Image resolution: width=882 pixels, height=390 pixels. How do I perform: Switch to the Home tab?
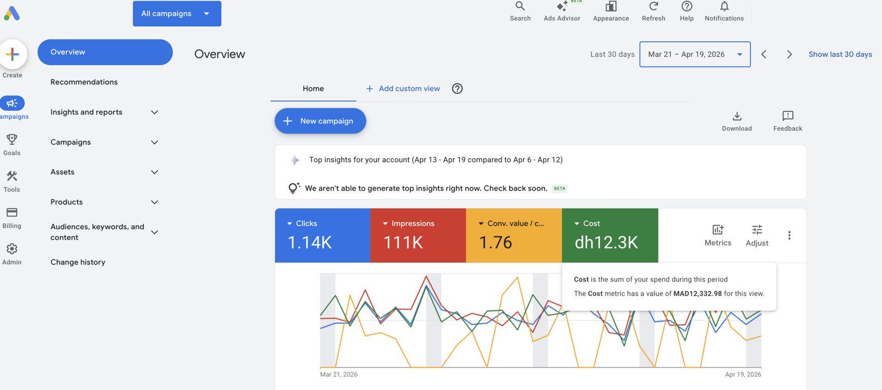point(313,89)
